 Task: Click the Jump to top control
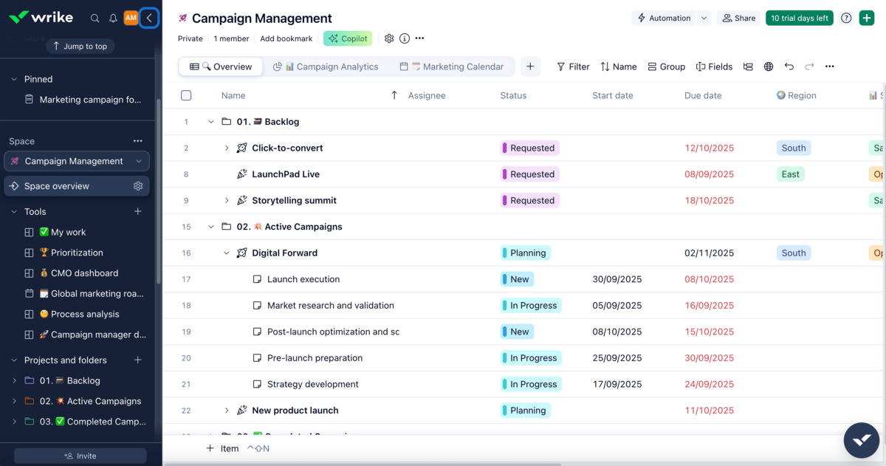[x=80, y=46]
